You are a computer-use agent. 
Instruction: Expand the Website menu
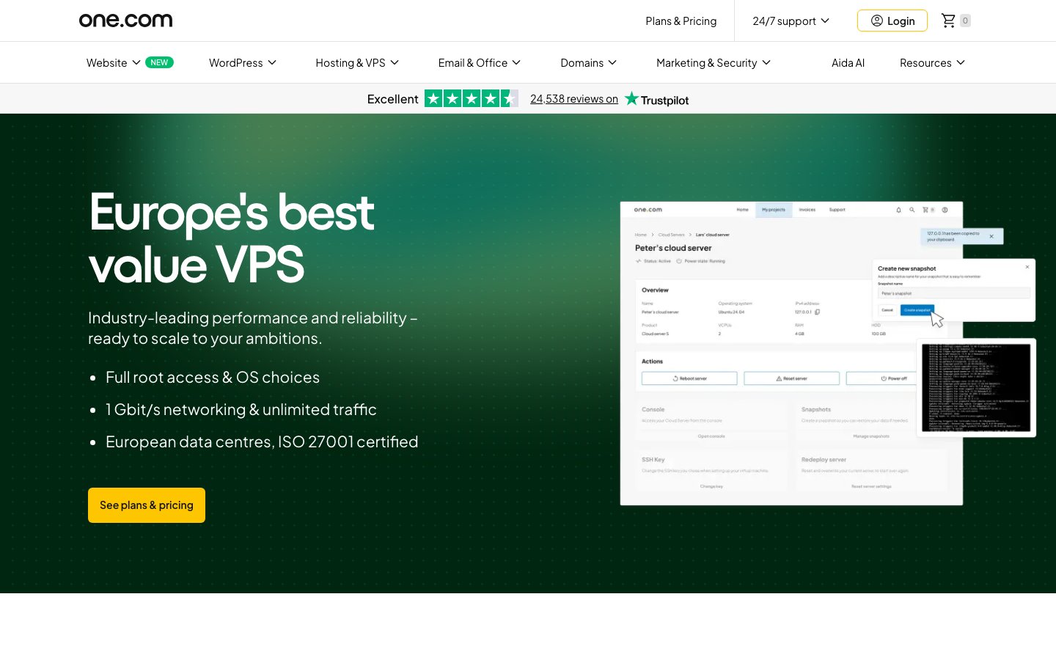tap(114, 63)
